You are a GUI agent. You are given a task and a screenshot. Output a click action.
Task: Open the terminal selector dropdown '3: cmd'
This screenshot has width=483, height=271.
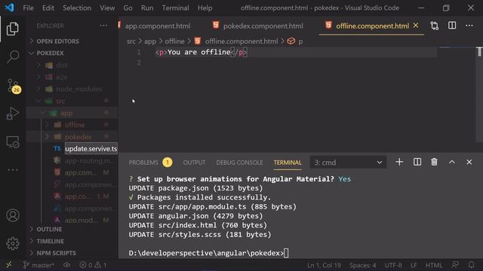[x=348, y=163]
